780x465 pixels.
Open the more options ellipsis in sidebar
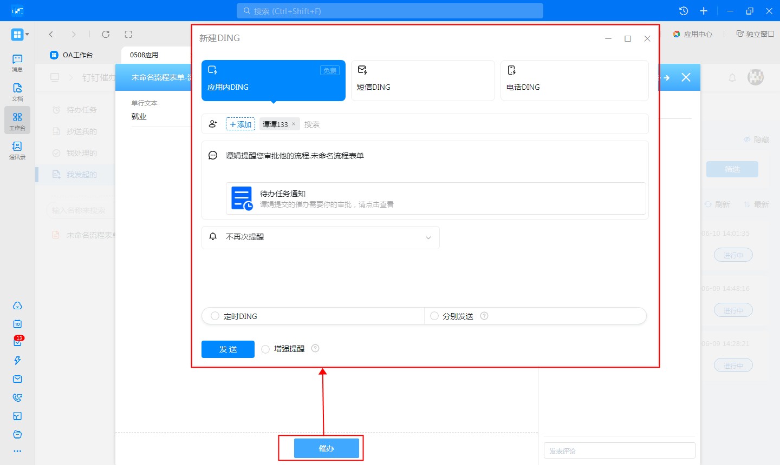click(17, 451)
